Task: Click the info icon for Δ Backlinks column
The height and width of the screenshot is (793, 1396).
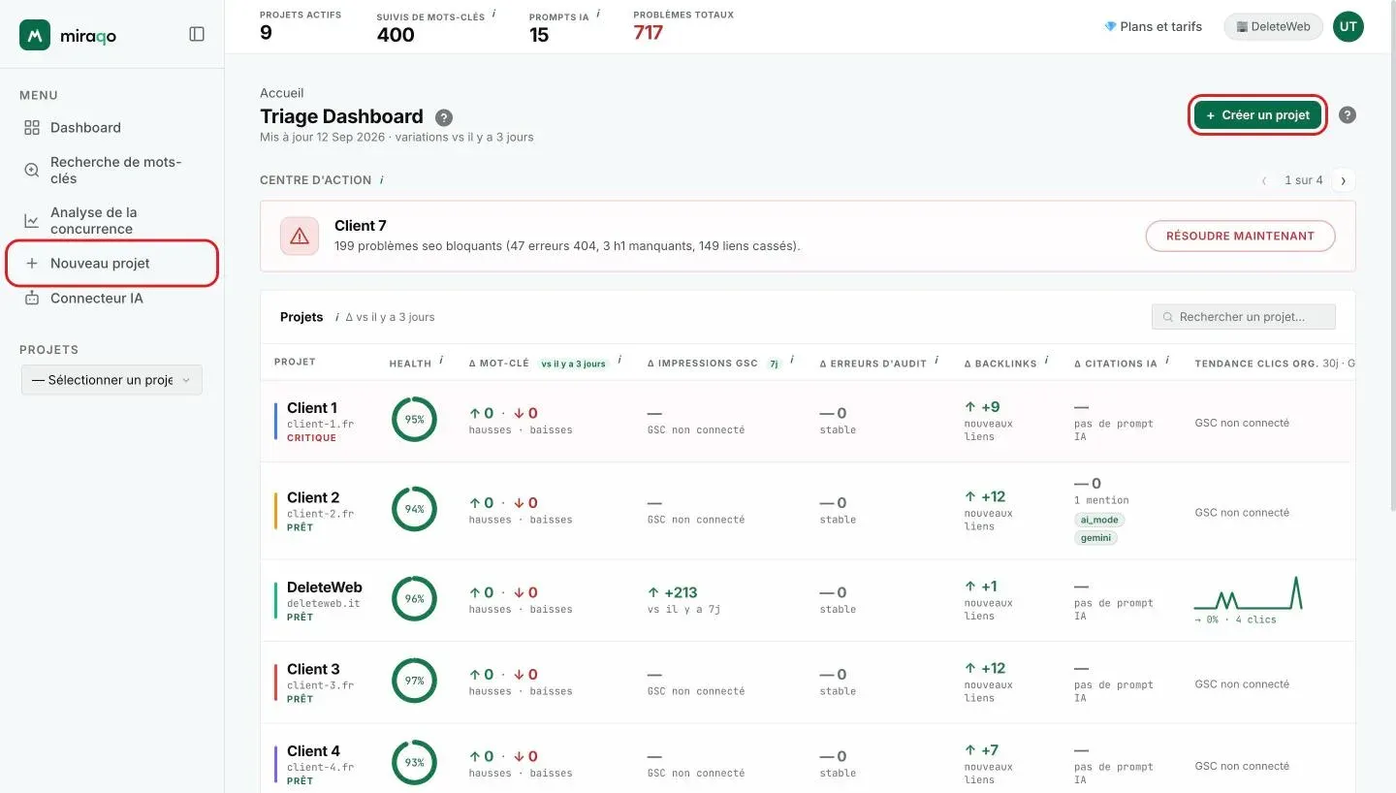Action: (1046, 360)
